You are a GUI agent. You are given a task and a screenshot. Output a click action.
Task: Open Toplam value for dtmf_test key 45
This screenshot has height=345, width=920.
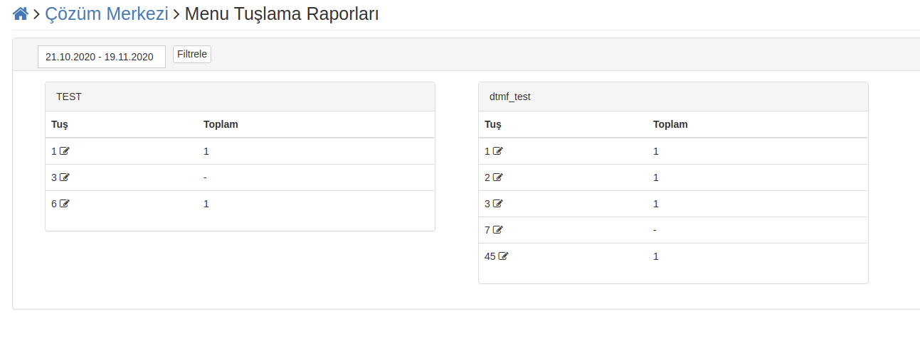point(656,256)
